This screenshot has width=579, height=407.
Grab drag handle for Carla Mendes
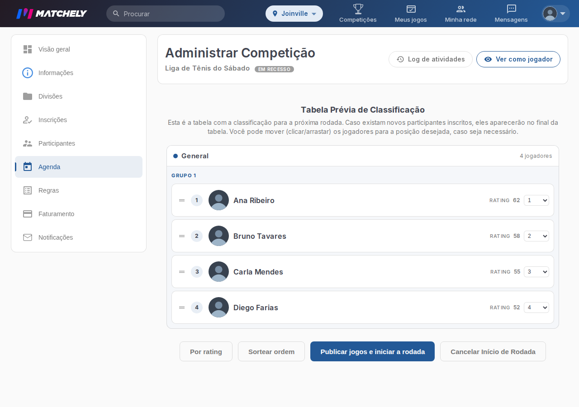(182, 272)
